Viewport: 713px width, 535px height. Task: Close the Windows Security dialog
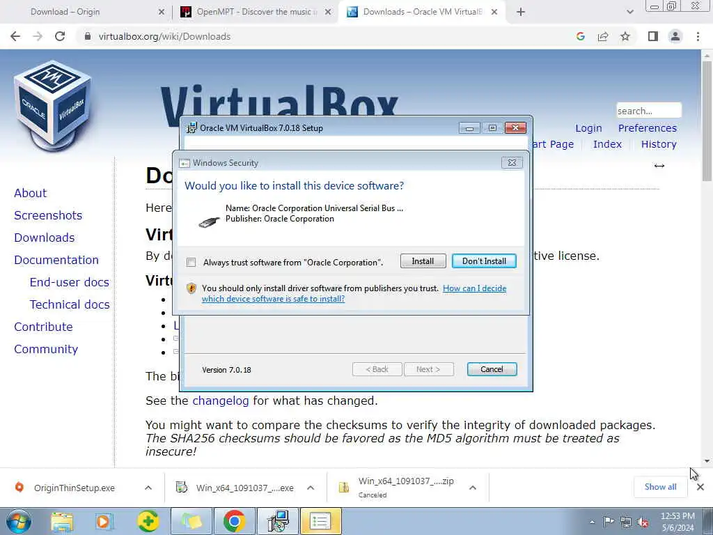click(x=512, y=162)
